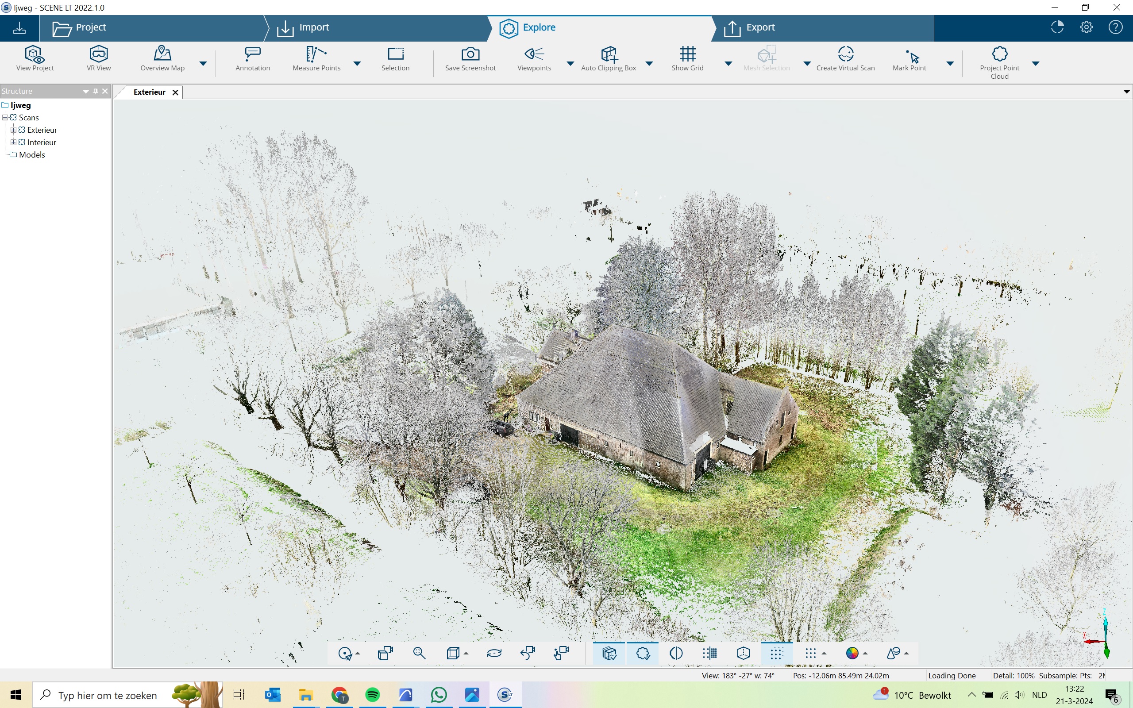The image size is (1133, 708).
Task: Select the Annotation tool
Action: 252,54
